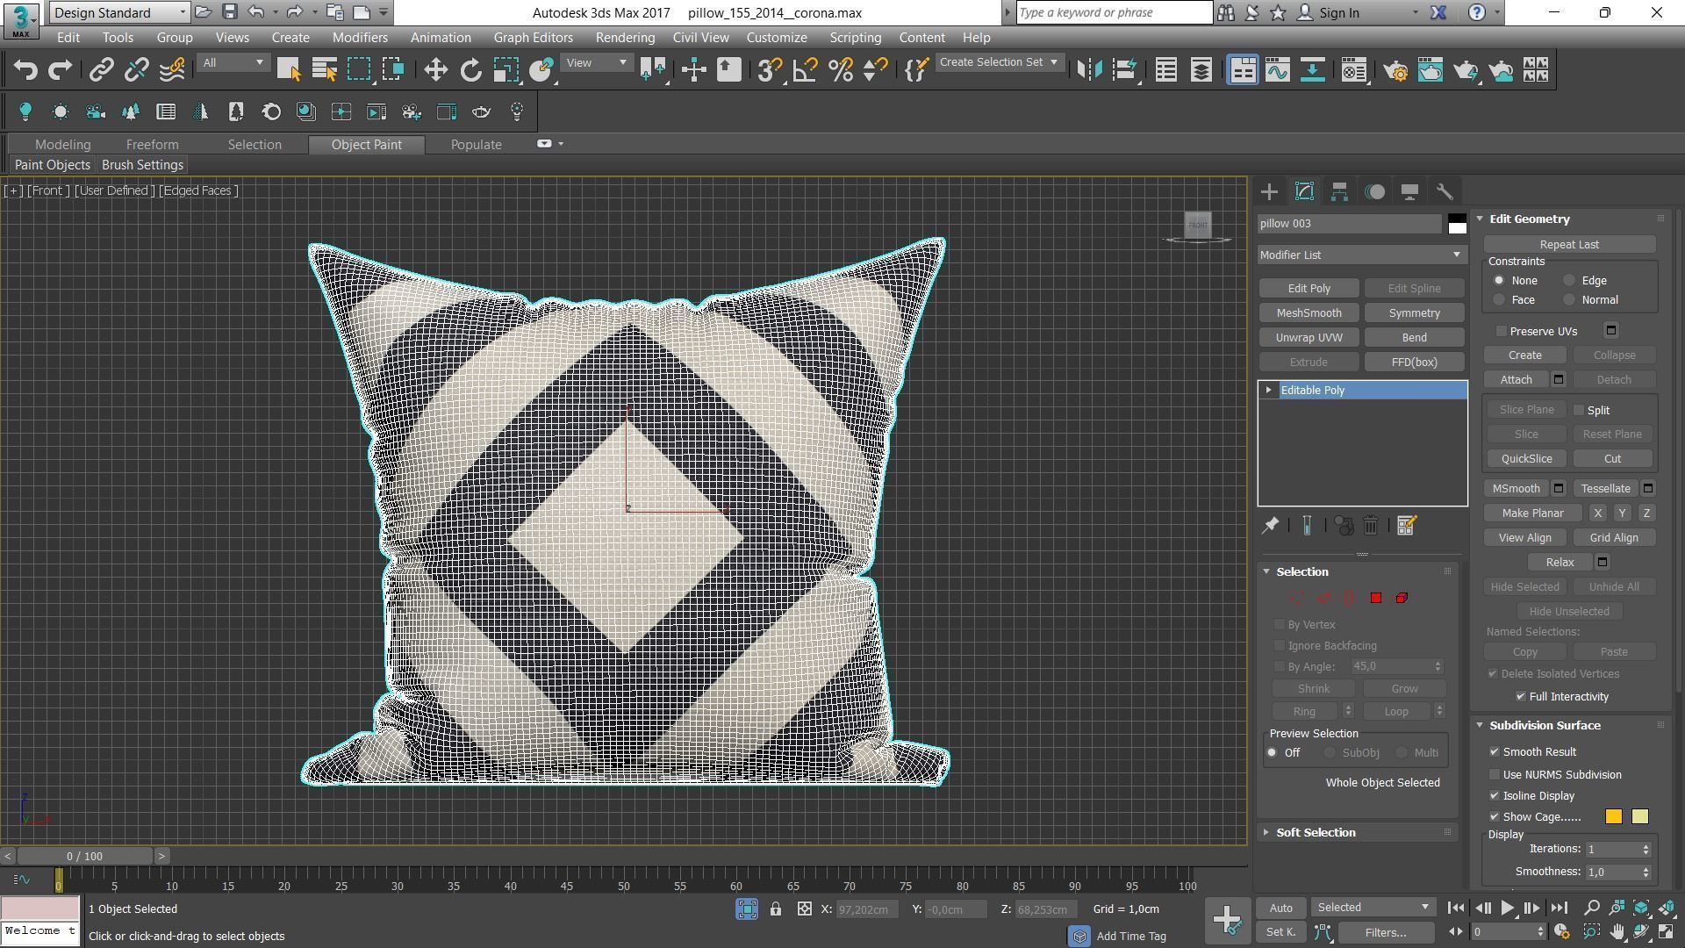Open the Modifiers menu
1685x948 pixels.
pyautogui.click(x=360, y=38)
